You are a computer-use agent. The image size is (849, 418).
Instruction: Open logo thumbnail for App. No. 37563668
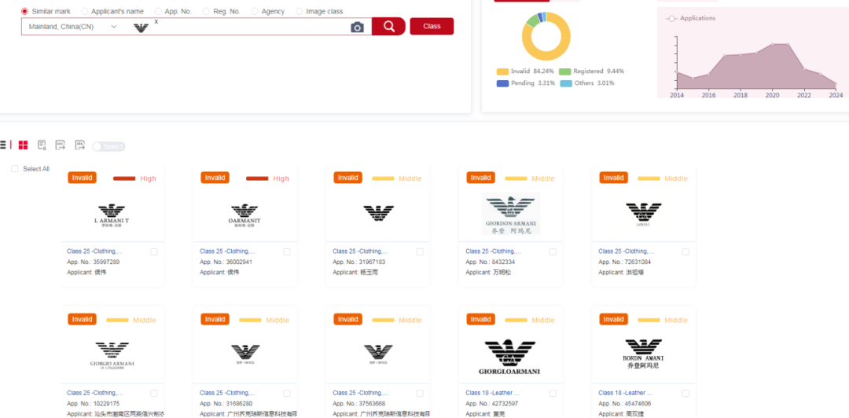[378, 354]
